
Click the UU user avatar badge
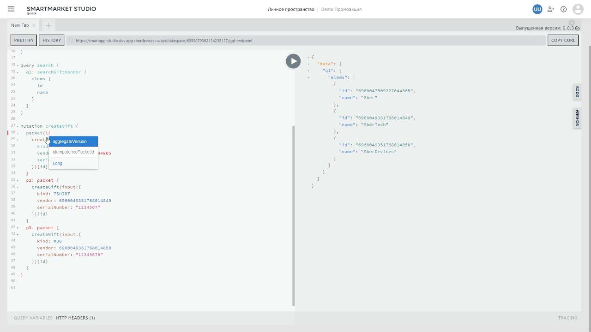537,9
